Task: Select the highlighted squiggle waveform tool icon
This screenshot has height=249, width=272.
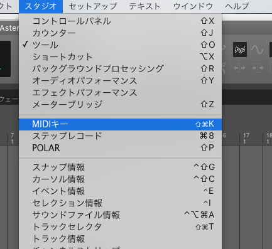Action: (x=240, y=50)
